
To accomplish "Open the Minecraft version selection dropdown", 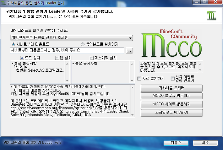I will pyautogui.click(x=72, y=38).
